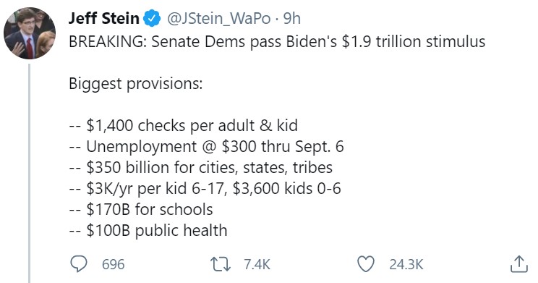Image resolution: width=538 pixels, height=283 pixels.
Task: Show the 7.4K retweets count
Action: click(257, 264)
